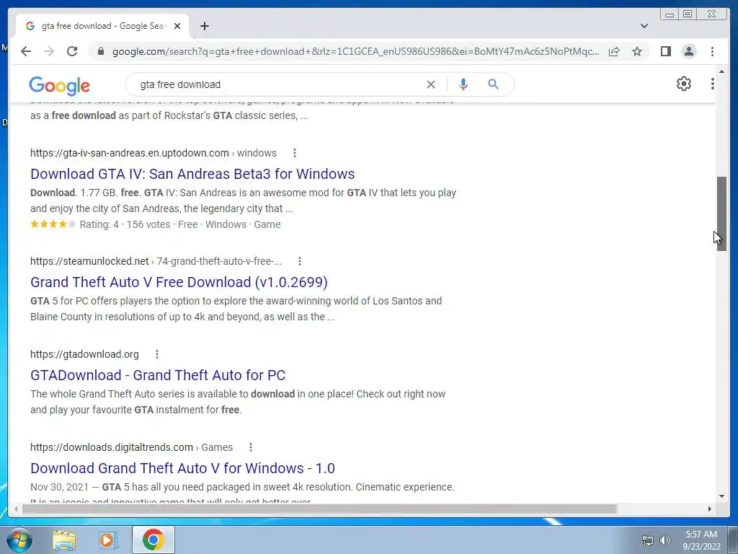Click the https://steamunlocked.net URL text
The image size is (738, 554).
pos(89,261)
